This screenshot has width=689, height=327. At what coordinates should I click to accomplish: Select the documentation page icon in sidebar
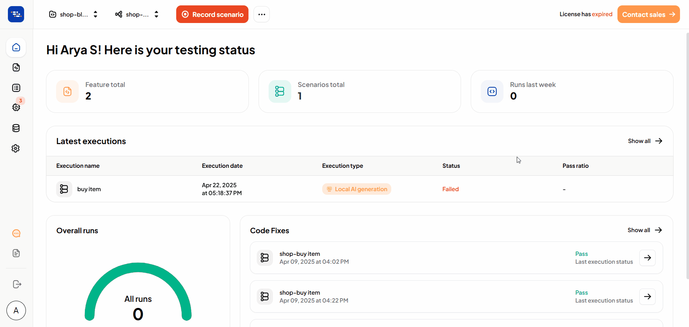click(x=16, y=253)
